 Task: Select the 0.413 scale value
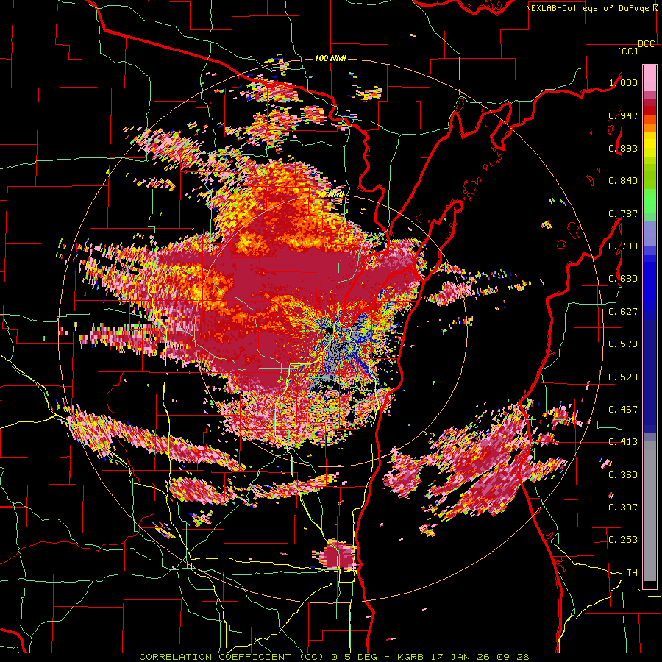(x=623, y=442)
